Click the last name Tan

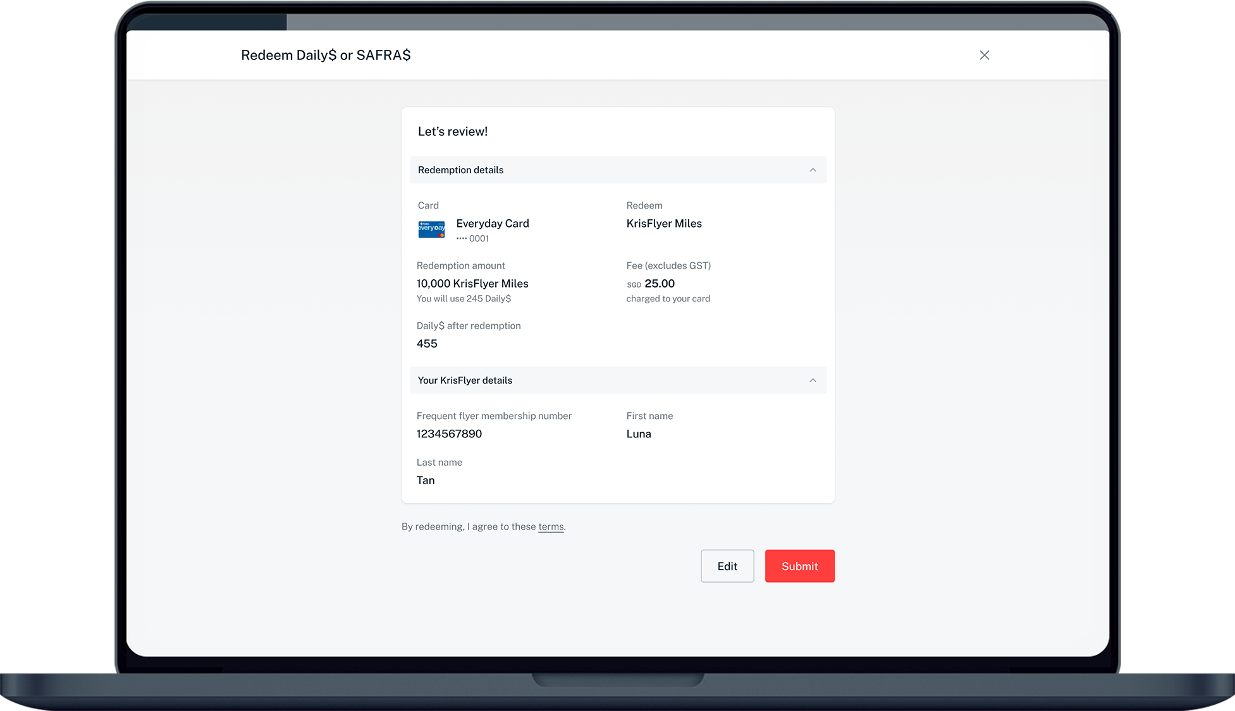pyautogui.click(x=426, y=480)
